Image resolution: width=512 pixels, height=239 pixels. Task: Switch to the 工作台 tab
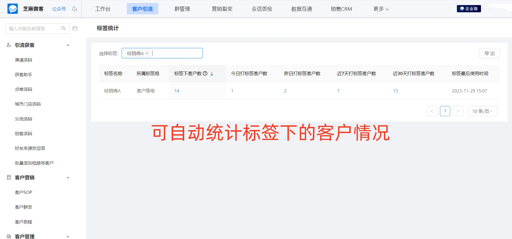[x=103, y=9]
